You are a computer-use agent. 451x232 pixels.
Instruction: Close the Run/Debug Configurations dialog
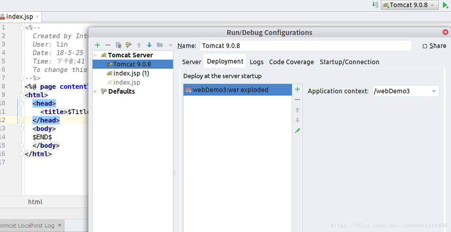tap(445, 32)
